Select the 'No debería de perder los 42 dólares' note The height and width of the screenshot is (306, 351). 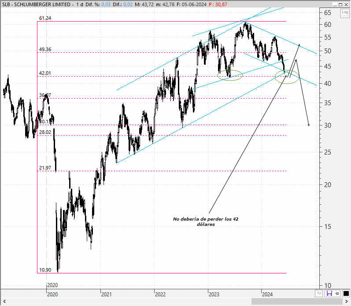point(206,221)
